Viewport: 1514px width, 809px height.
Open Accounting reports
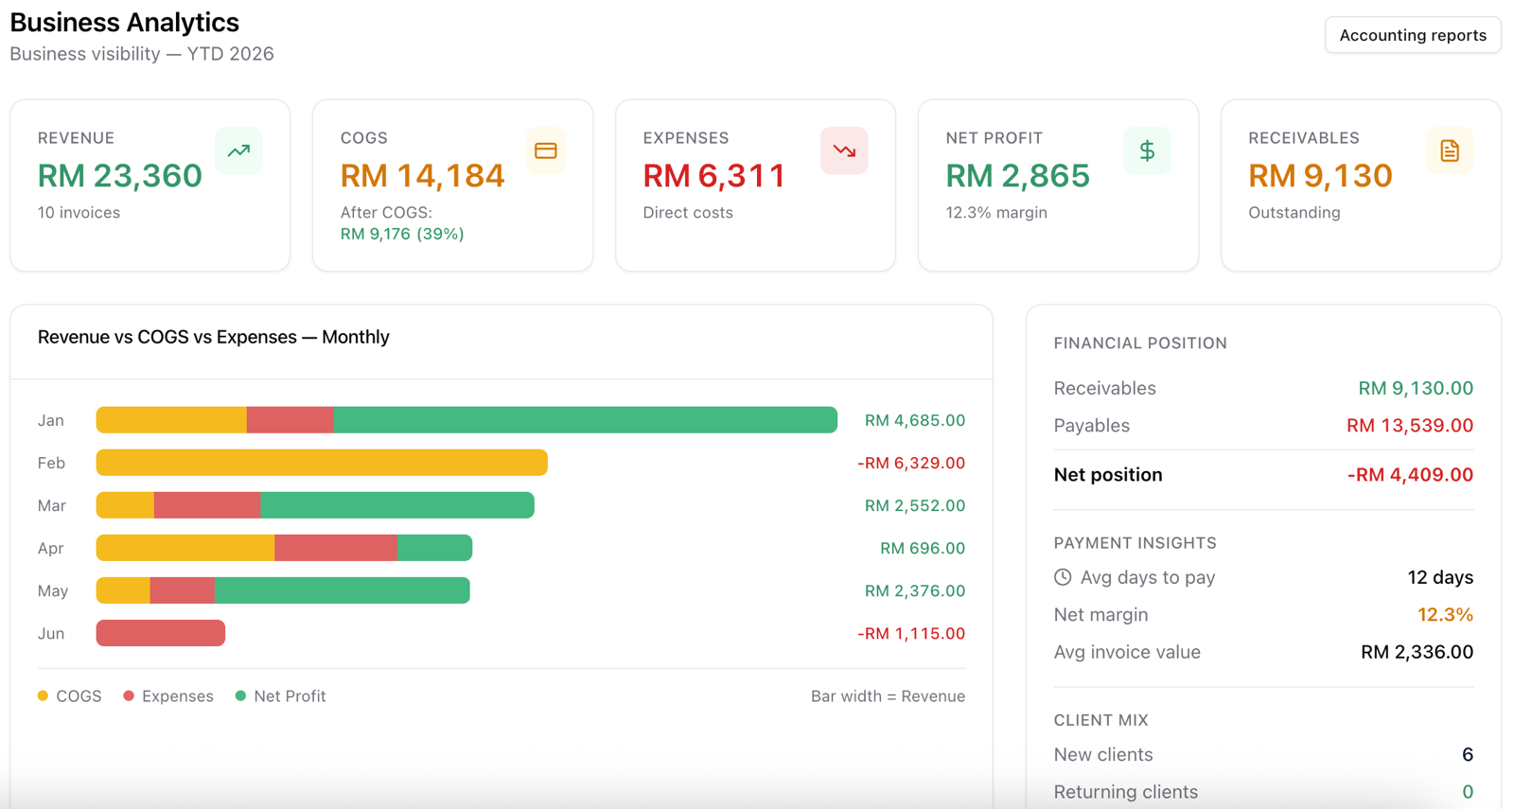click(x=1412, y=35)
